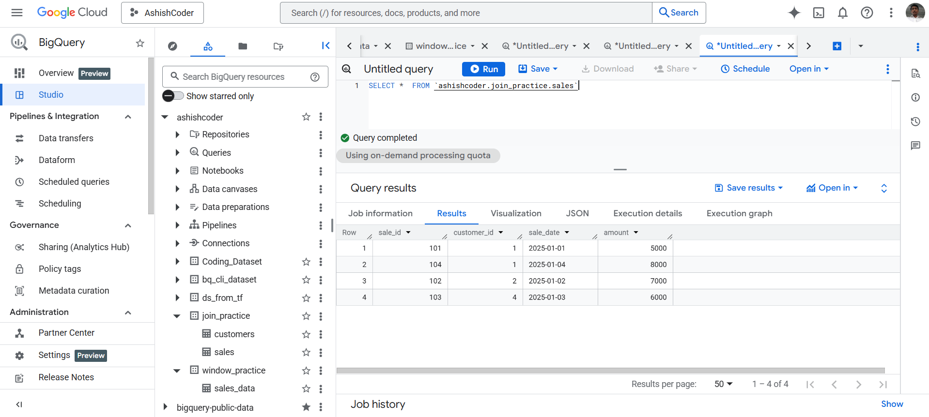The height and width of the screenshot is (417, 929).
Task: Select the resources hierarchy icon tab
Action: click(208, 46)
